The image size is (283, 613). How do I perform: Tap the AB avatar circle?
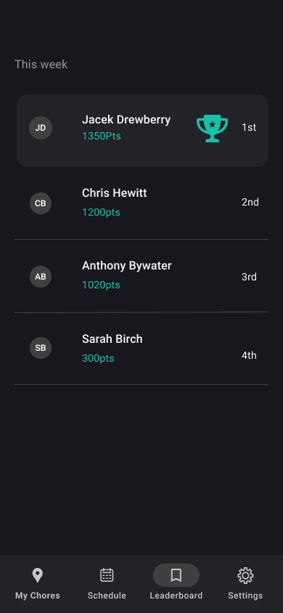coord(41,277)
